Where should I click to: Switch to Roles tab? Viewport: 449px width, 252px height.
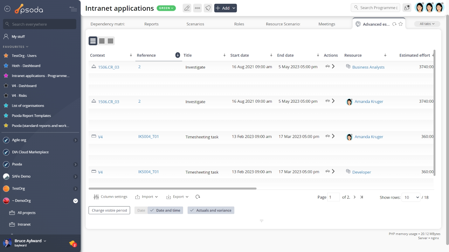point(239,24)
